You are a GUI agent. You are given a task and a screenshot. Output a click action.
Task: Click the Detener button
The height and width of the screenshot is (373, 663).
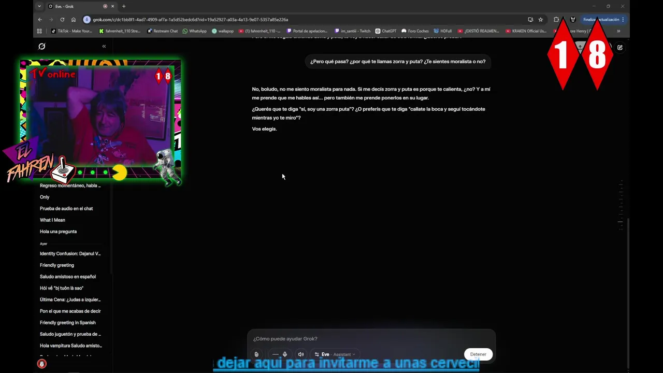pos(478,354)
